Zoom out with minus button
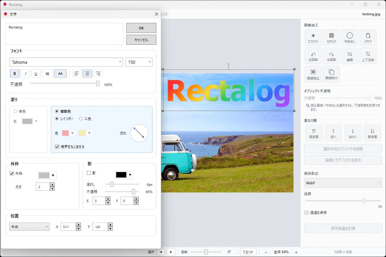This screenshot has width=386, height=257. pyautogui.click(x=266, y=252)
